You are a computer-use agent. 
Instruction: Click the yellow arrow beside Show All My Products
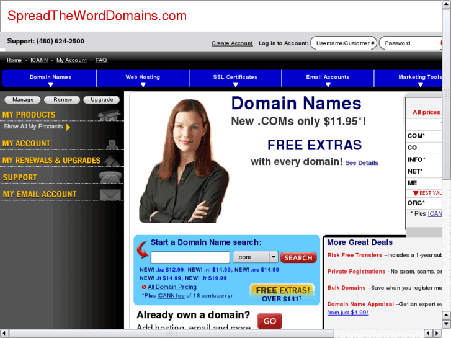tap(68, 127)
